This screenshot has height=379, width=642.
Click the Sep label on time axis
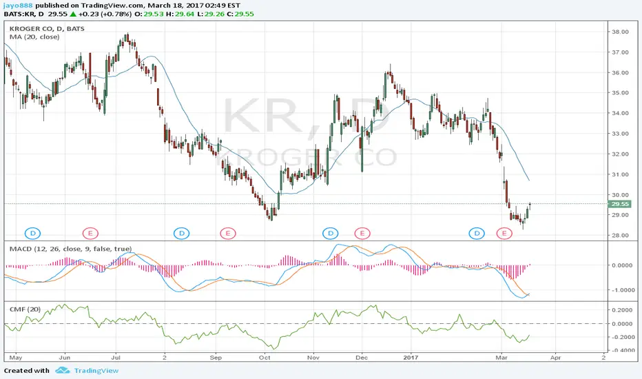[x=216, y=358]
